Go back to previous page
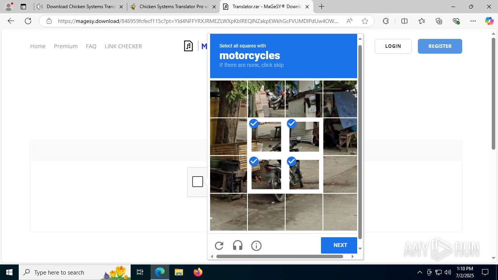Image resolution: width=498 pixels, height=280 pixels. coord(11,21)
